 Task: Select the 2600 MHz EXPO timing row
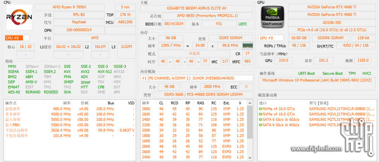194,152
